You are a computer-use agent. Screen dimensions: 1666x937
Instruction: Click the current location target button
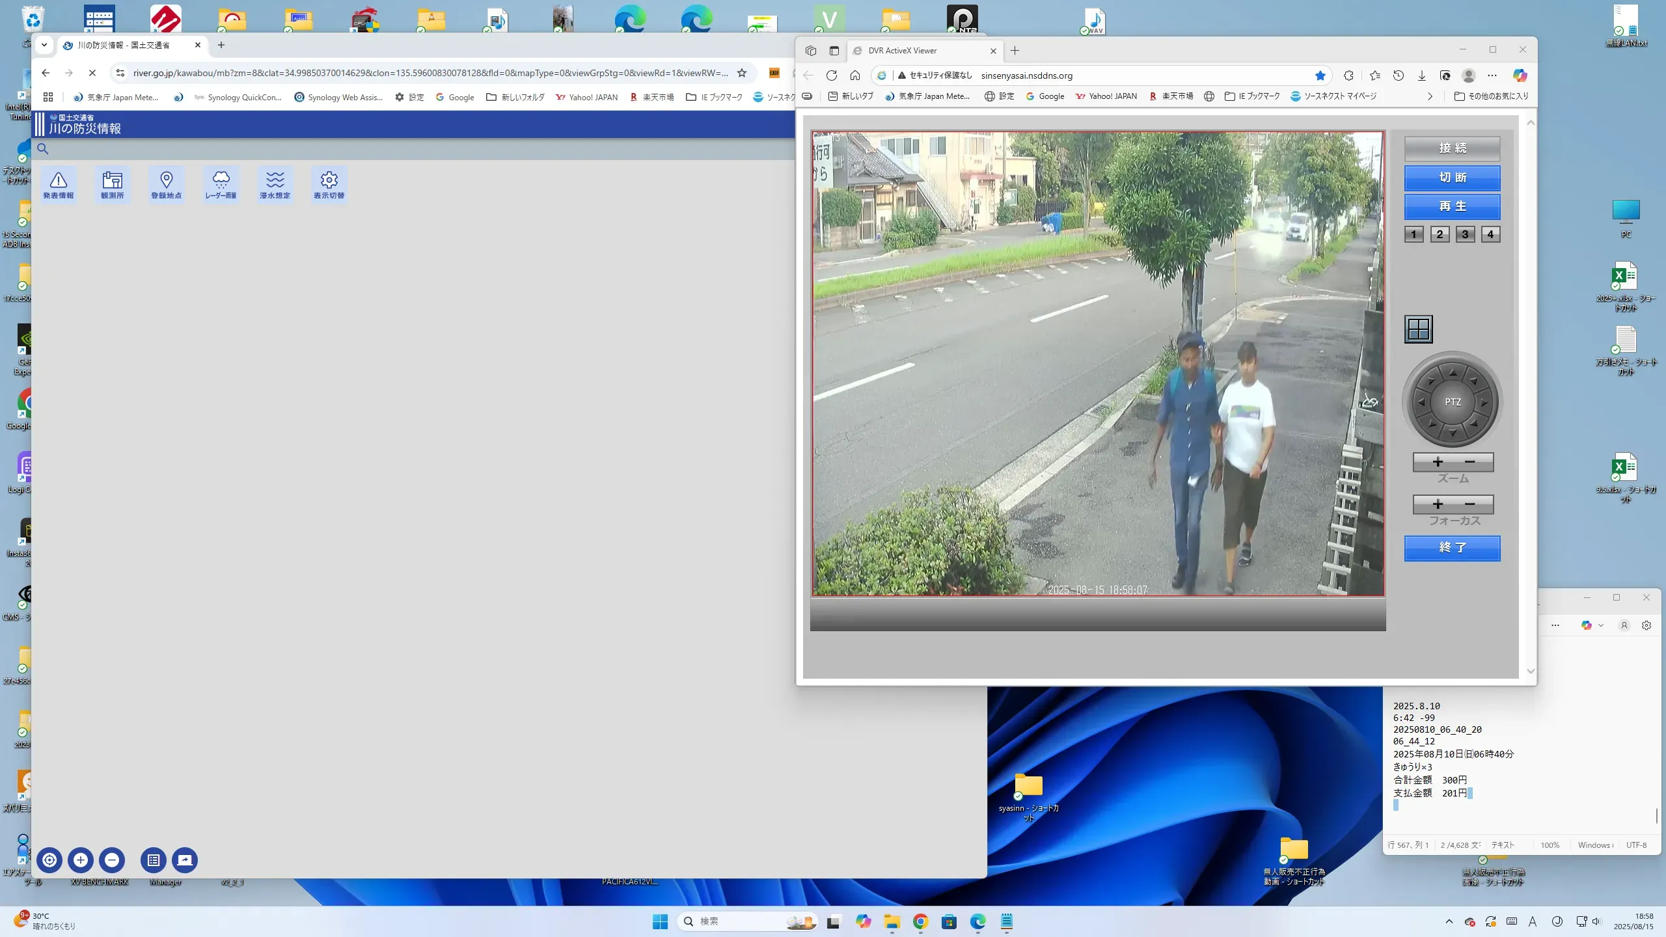(x=49, y=860)
